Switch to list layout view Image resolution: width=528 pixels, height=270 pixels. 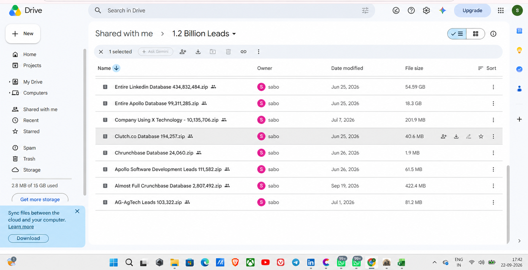pyautogui.click(x=457, y=34)
